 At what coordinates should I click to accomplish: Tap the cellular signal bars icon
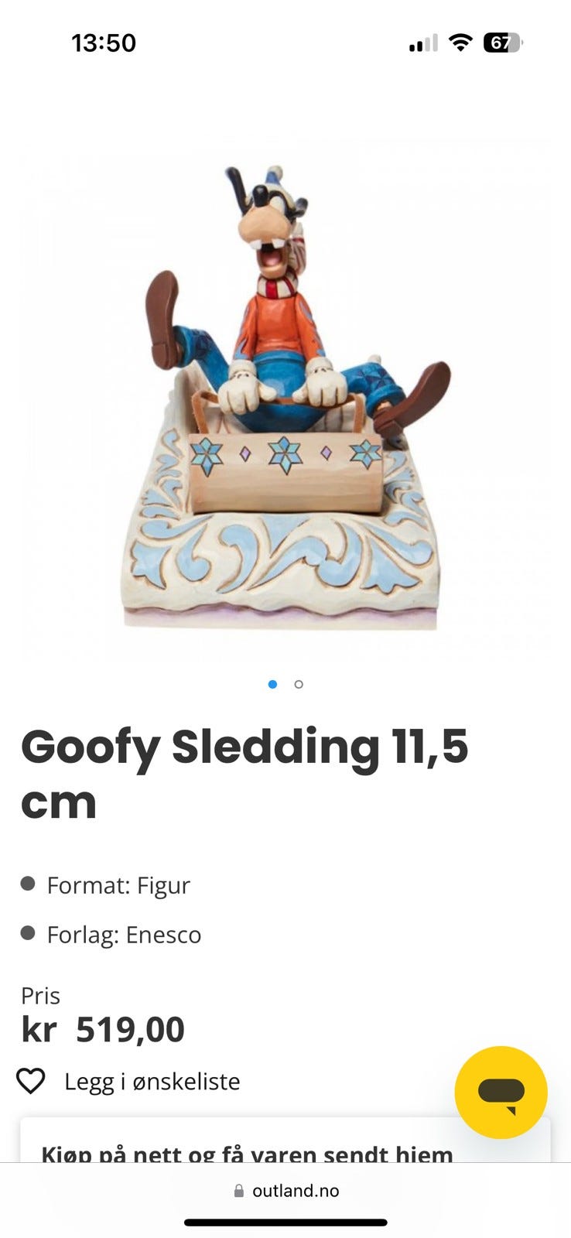pos(423,43)
